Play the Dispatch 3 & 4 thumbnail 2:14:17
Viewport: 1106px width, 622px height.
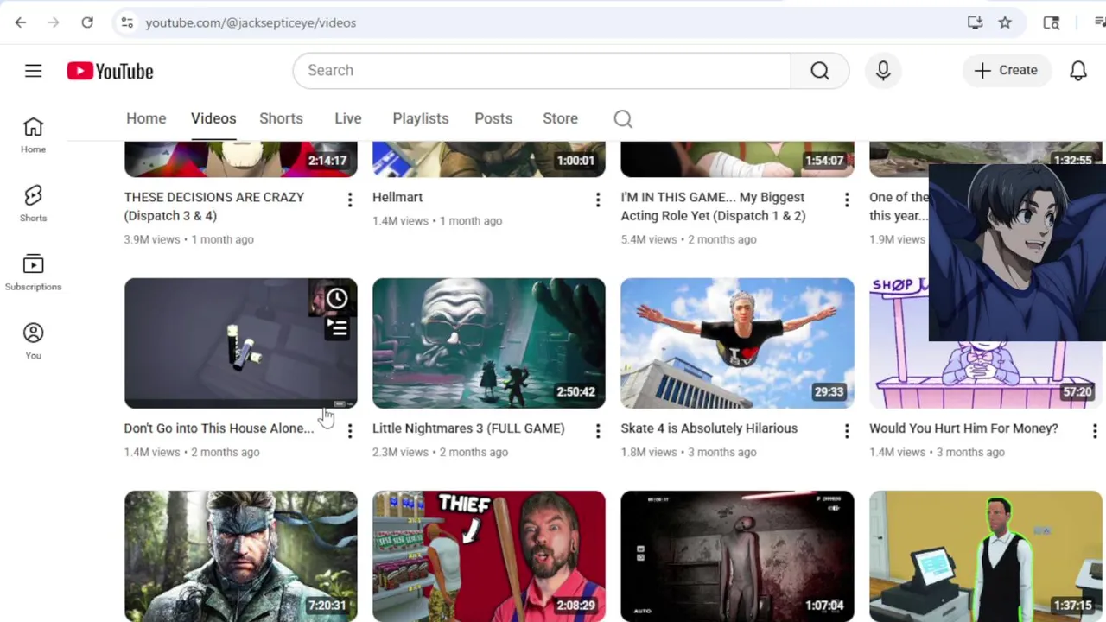click(x=240, y=159)
